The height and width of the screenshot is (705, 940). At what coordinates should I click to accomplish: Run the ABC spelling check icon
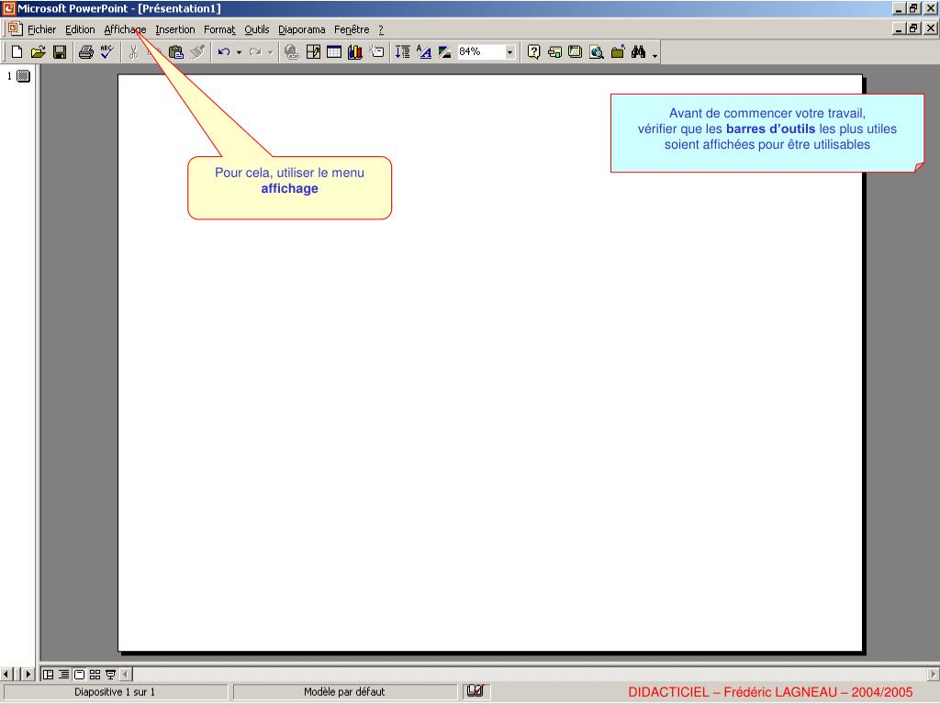pyautogui.click(x=106, y=52)
